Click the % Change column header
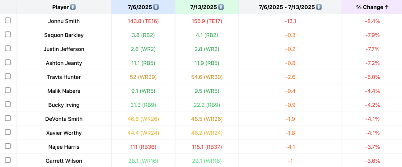The width and height of the screenshot is (402, 167). (x=372, y=7)
